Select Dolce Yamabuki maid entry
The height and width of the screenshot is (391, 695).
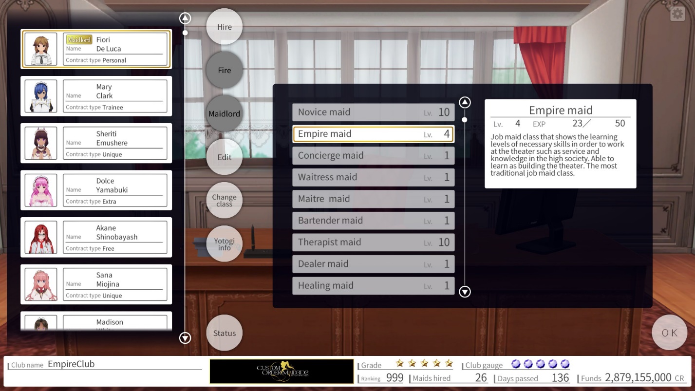(96, 190)
